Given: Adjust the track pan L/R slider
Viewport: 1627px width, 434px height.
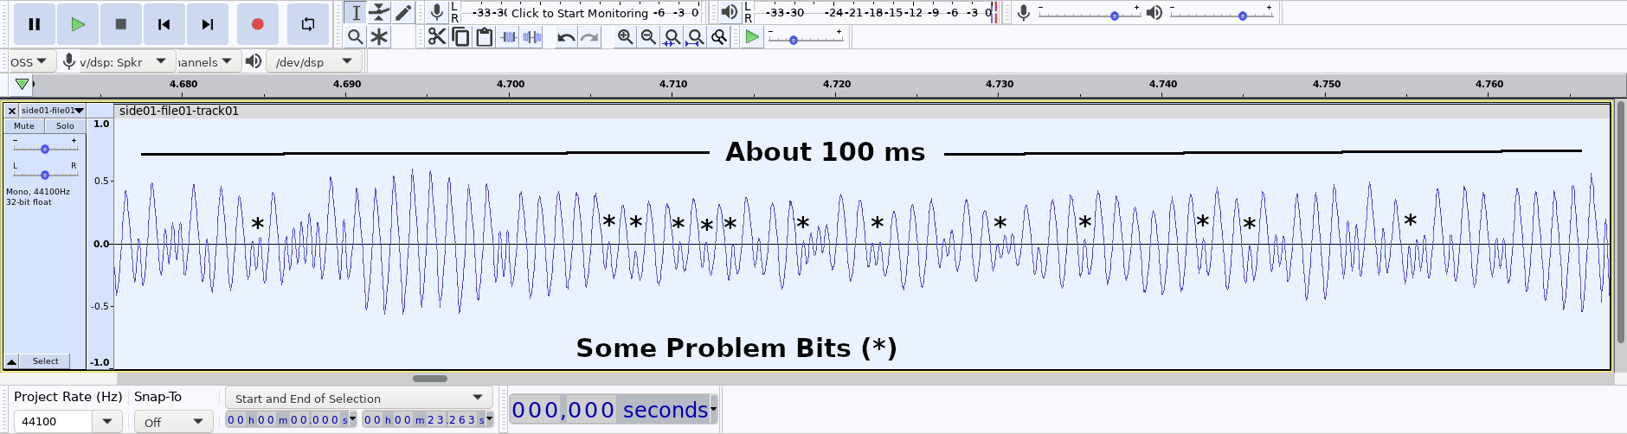Looking at the screenshot, I should pyautogui.click(x=45, y=175).
